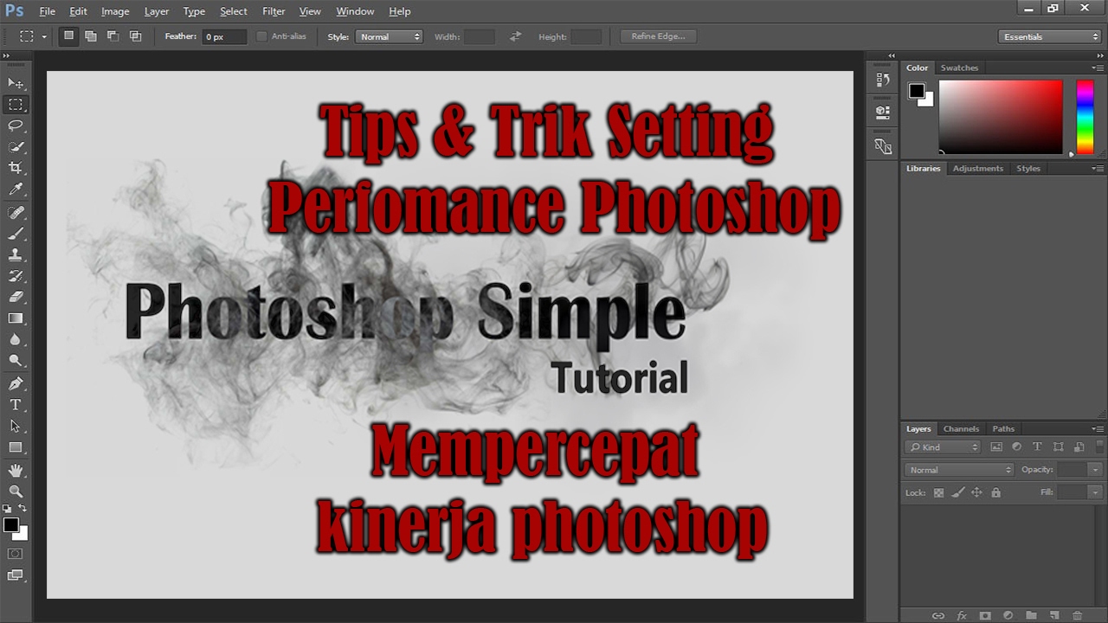Screen dimensions: 1108x623
Task: Select the Horizontal Type tool
Action: click(16, 405)
